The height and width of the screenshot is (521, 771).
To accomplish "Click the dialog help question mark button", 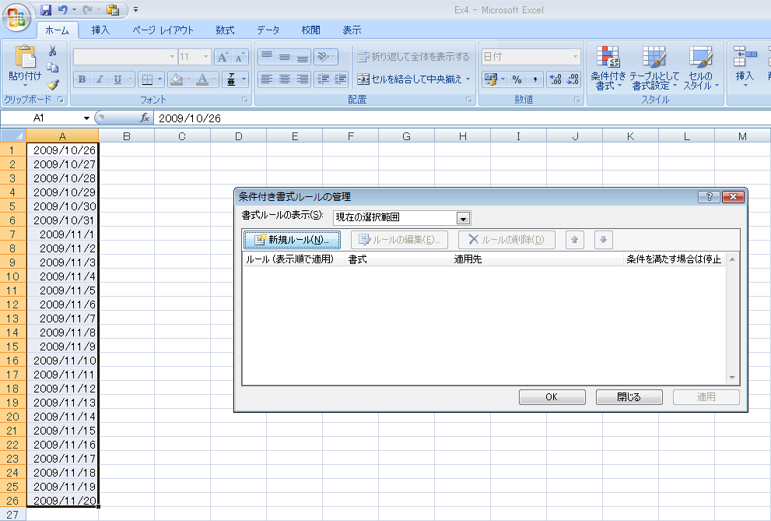I will pyautogui.click(x=709, y=198).
